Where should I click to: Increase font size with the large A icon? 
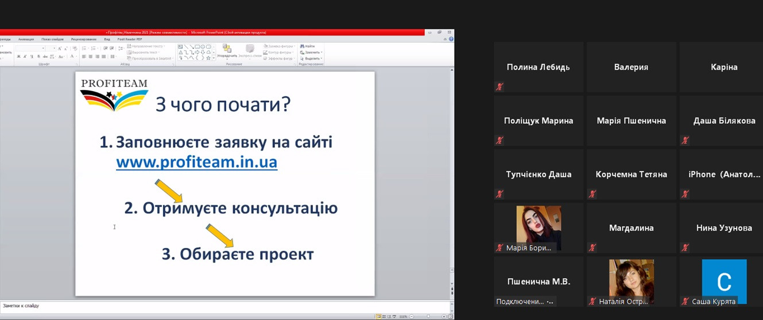(x=59, y=48)
